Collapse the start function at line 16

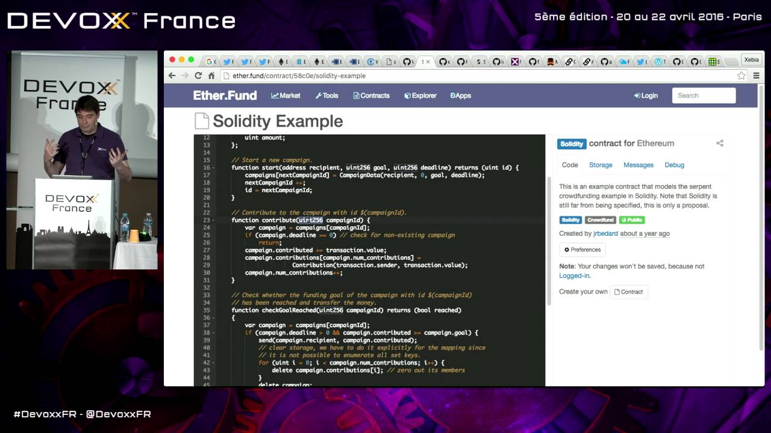pyautogui.click(x=213, y=168)
